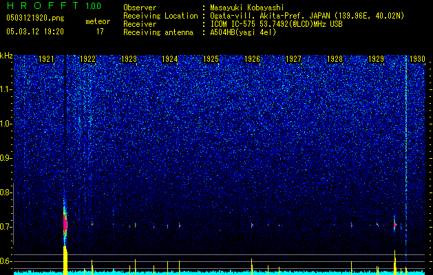Click the meteor count value 17
This screenshot has height=275, width=433.
[100, 32]
